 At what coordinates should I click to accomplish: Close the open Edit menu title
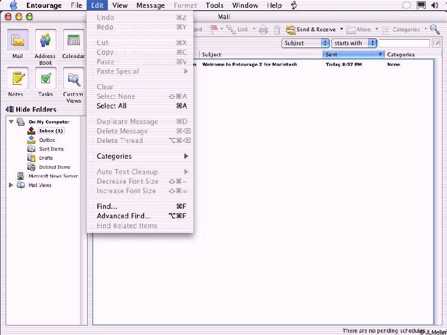97,5
